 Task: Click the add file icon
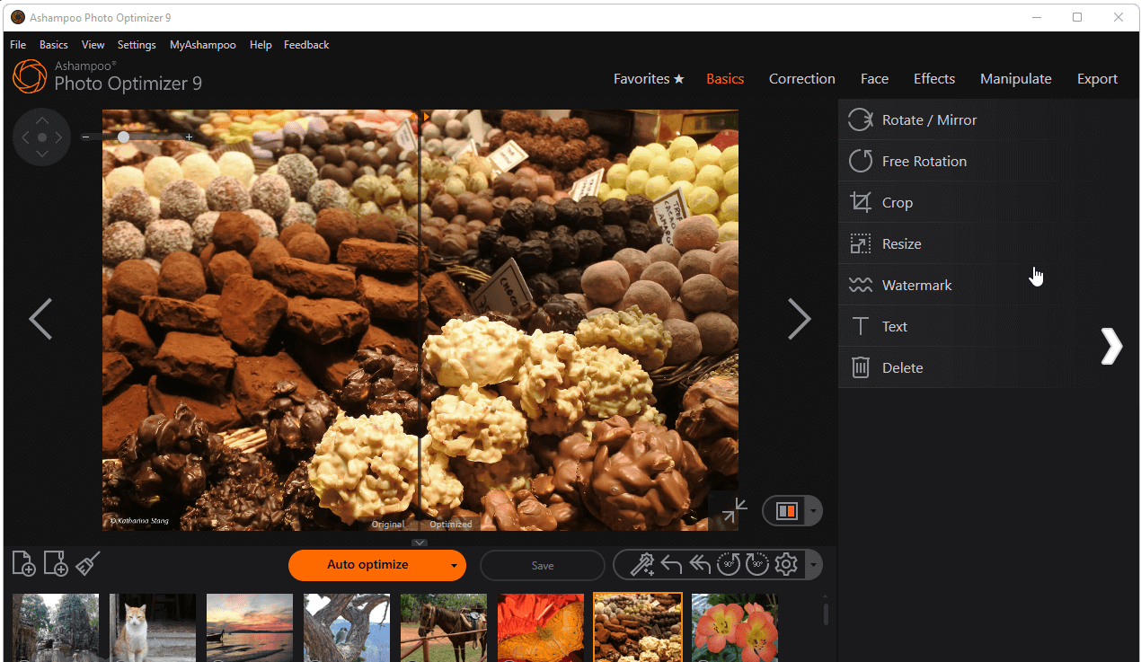(x=24, y=564)
